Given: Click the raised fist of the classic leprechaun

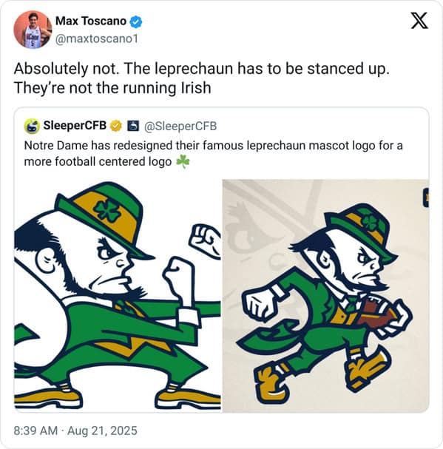Looking at the screenshot, I should (x=206, y=241).
